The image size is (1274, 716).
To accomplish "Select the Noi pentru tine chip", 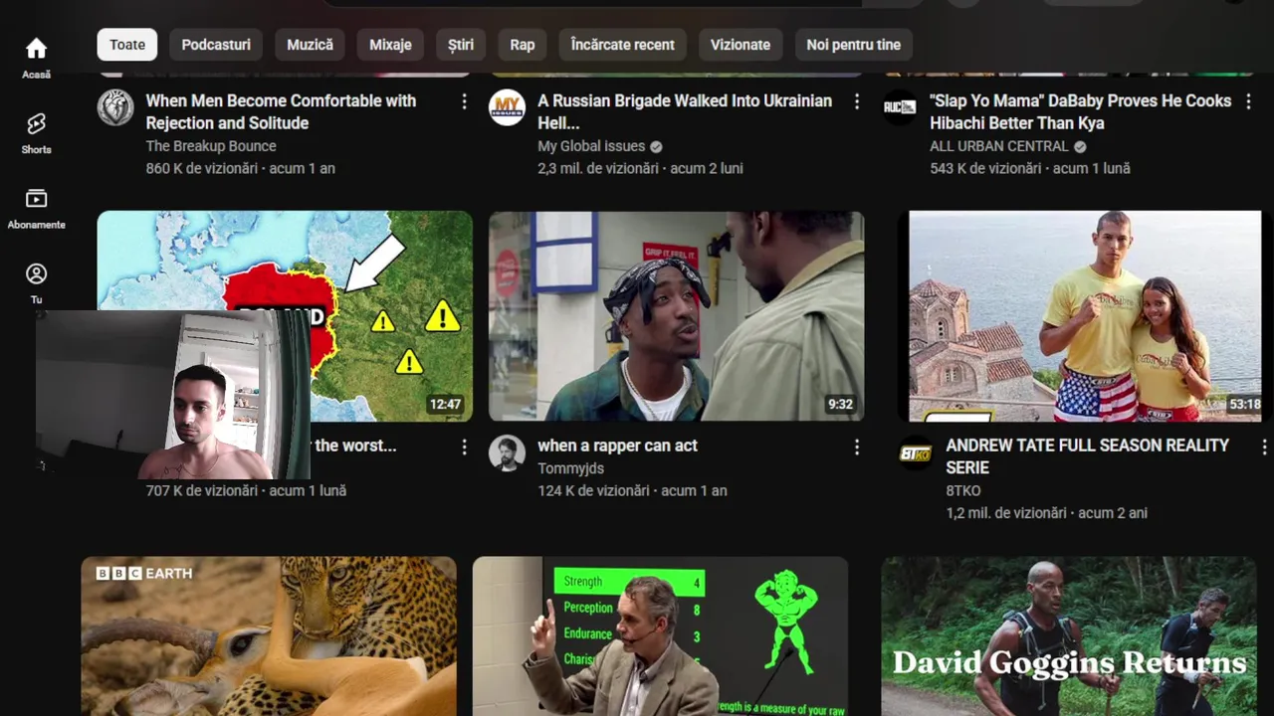I will (x=853, y=45).
